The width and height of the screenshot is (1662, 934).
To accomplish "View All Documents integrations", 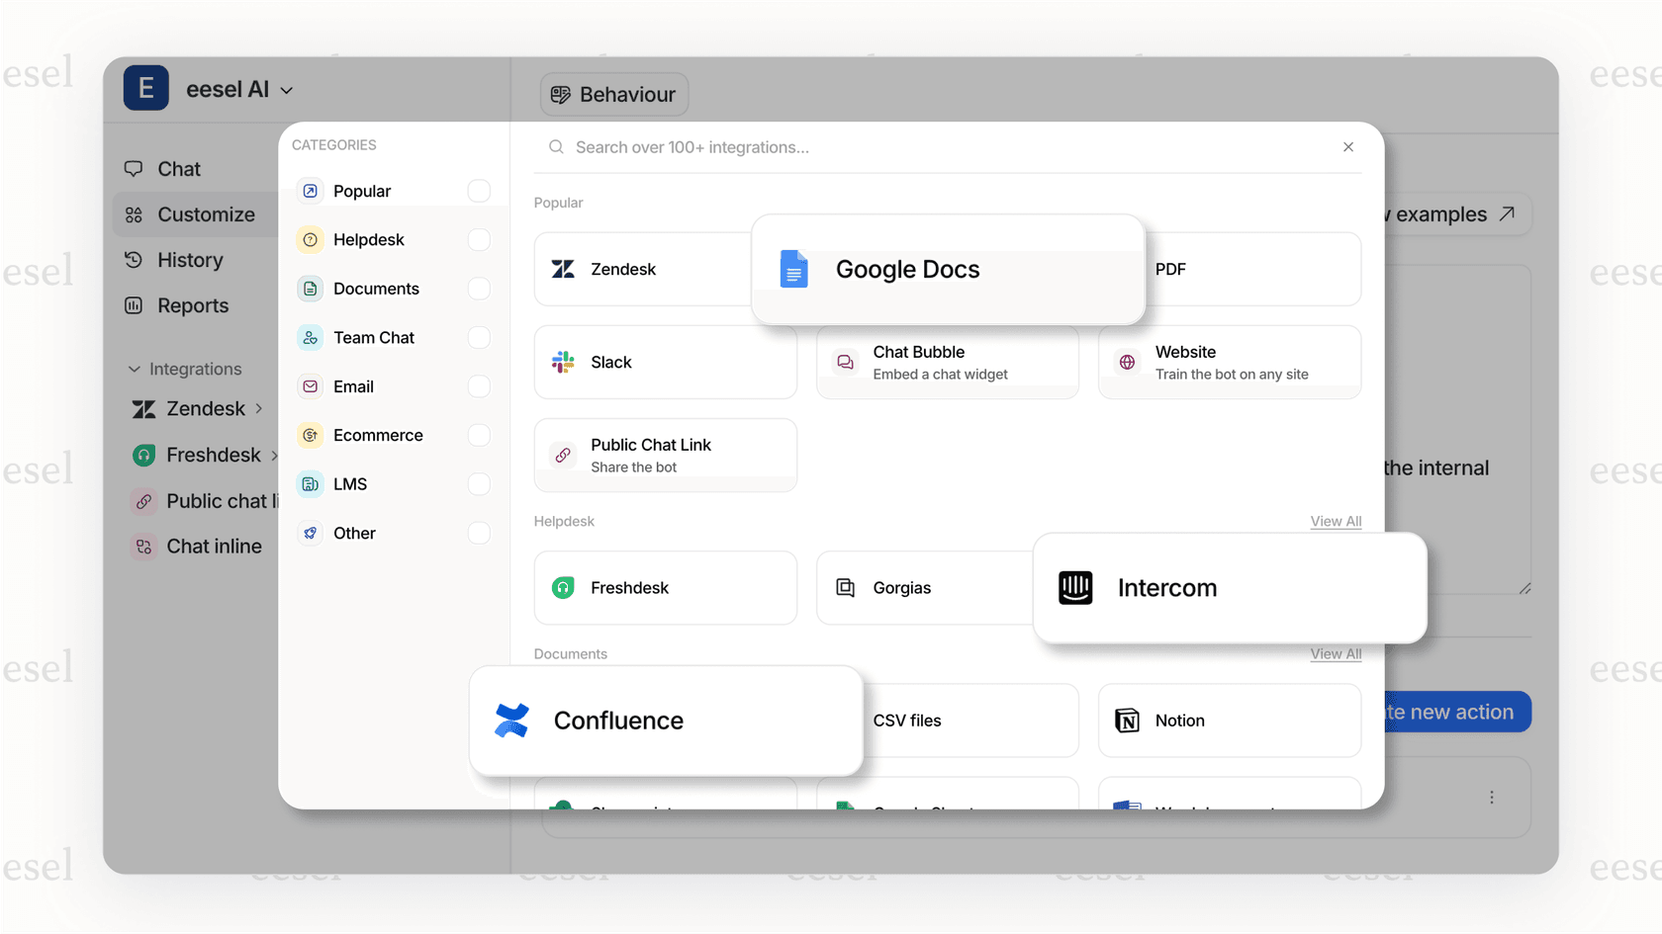I will [1336, 653].
